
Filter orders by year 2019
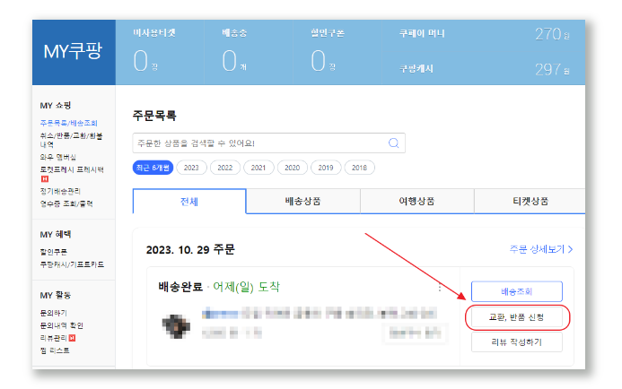(326, 168)
